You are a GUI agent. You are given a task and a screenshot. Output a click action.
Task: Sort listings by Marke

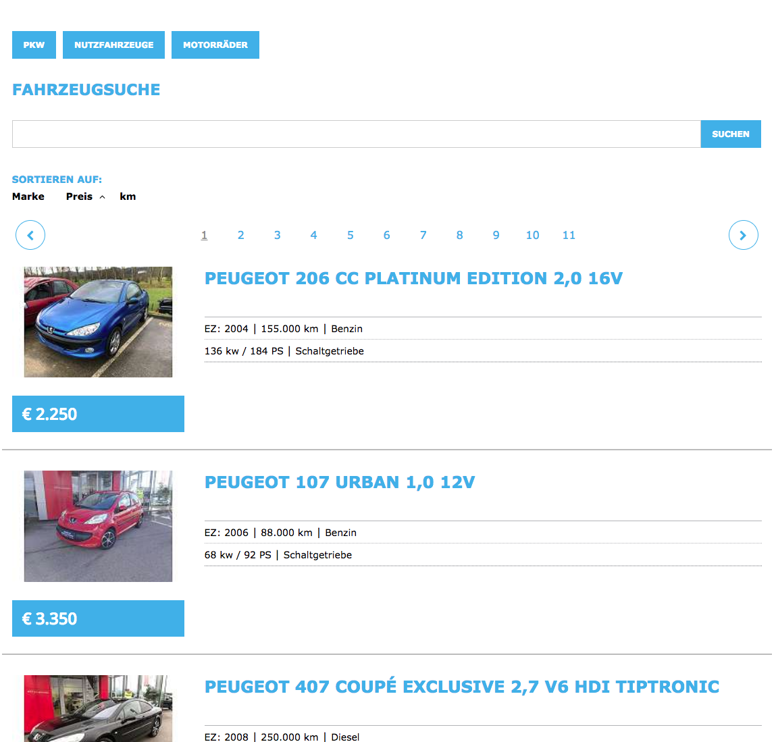(x=28, y=196)
